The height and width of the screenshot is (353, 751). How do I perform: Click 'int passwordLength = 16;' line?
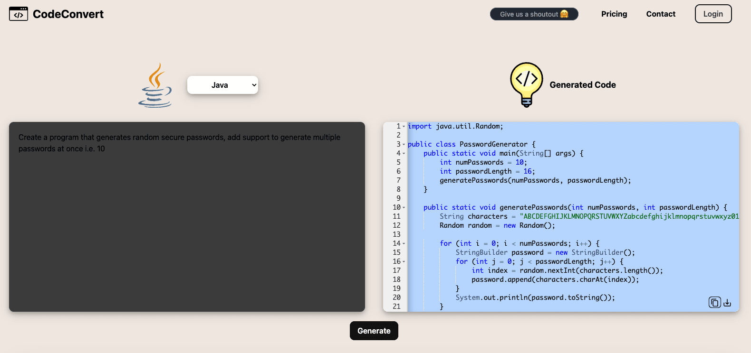click(x=487, y=171)
